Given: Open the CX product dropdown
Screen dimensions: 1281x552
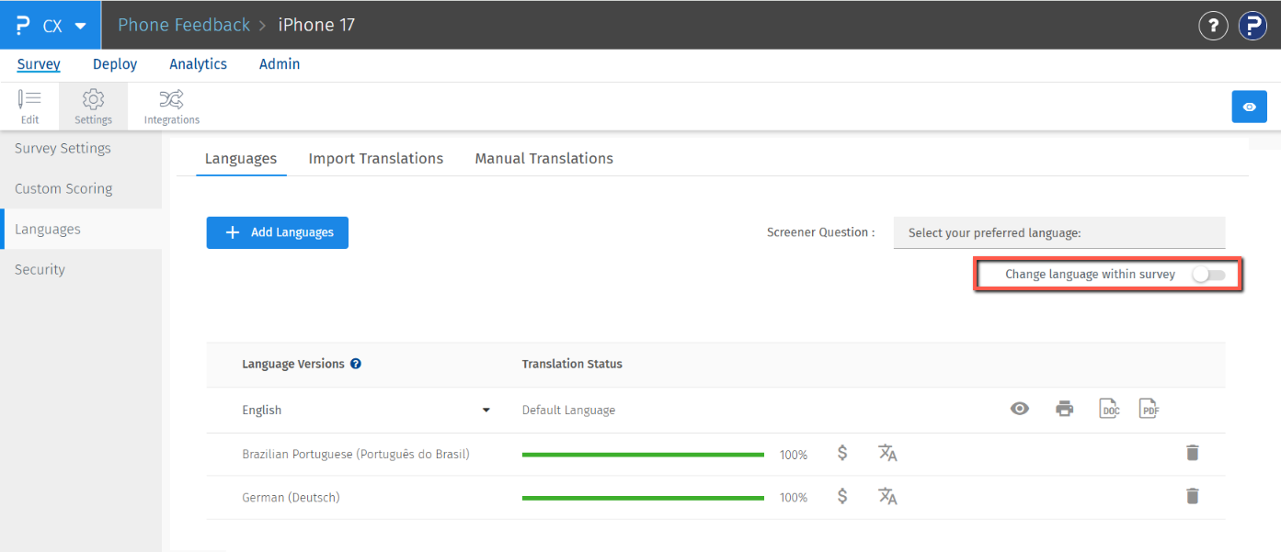Looking at the screenshot, I should coord(51,26).
